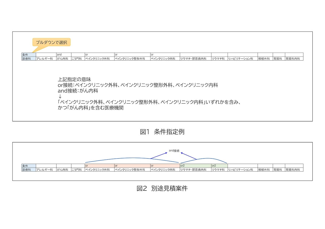This screenshot has width=325, height=229.
Task: Open orange 'or' cell above ペインクリニック外科 in Figure 2
Action: 99,166
